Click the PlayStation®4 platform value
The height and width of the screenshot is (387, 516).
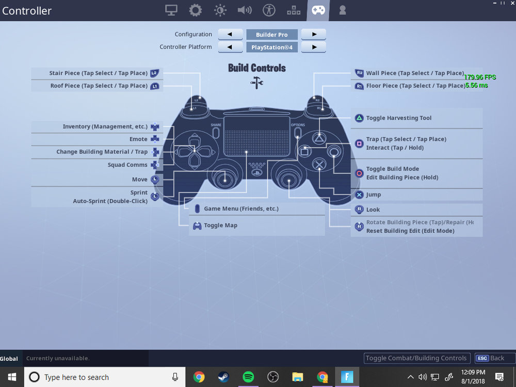pyautogui.click(x=272, y=47)
